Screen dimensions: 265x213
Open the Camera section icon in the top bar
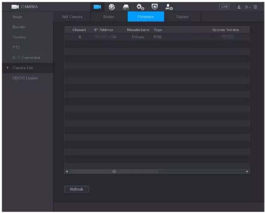(97, 7)
